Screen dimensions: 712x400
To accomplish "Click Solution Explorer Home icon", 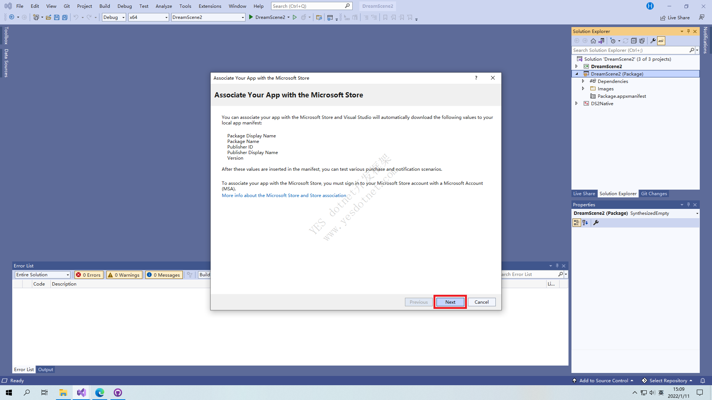I will [593, 41].
